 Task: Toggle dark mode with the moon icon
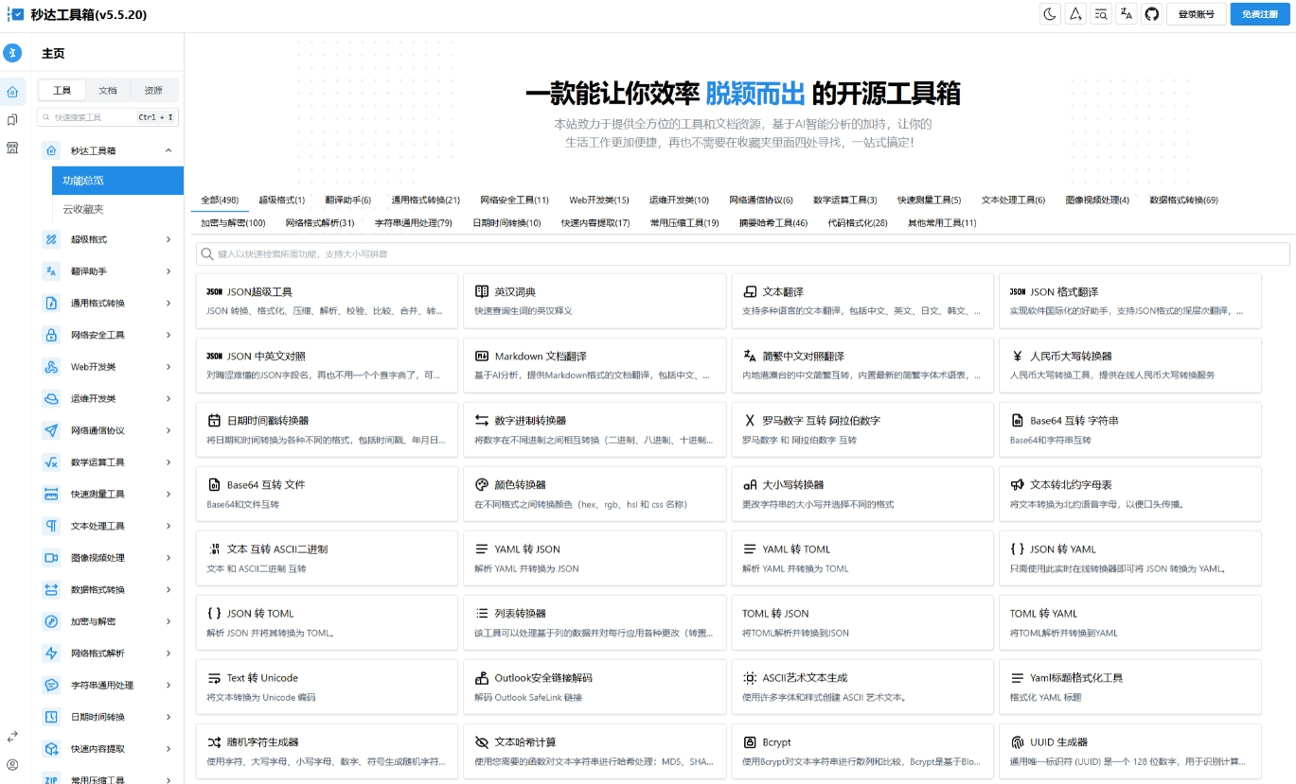coord(1049,14)
